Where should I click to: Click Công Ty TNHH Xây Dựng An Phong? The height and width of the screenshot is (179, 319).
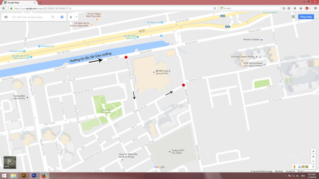(128, 156)
